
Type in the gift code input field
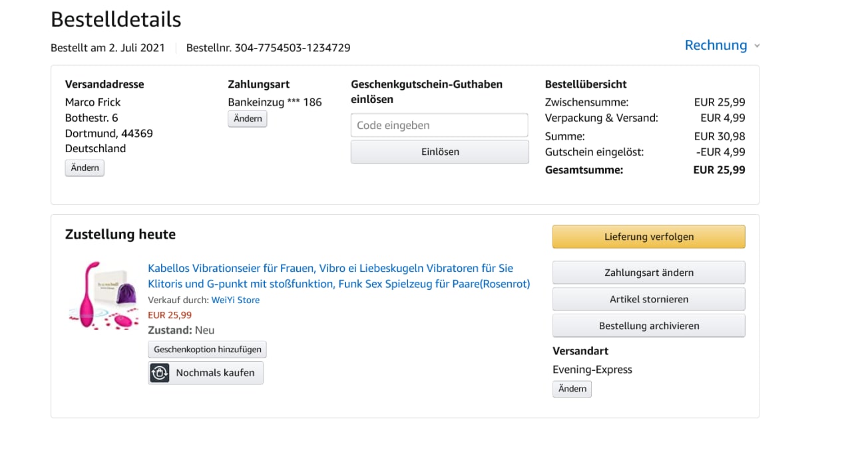439,125
